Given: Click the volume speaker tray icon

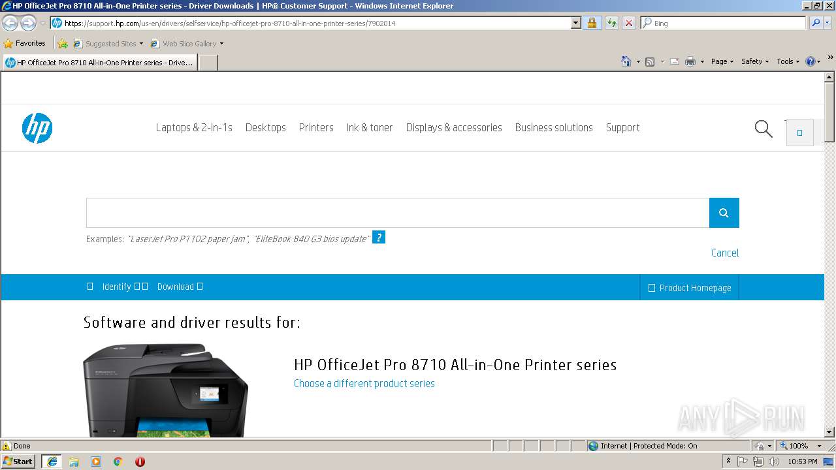Looking at the screenshot, I should coord(774,462).
